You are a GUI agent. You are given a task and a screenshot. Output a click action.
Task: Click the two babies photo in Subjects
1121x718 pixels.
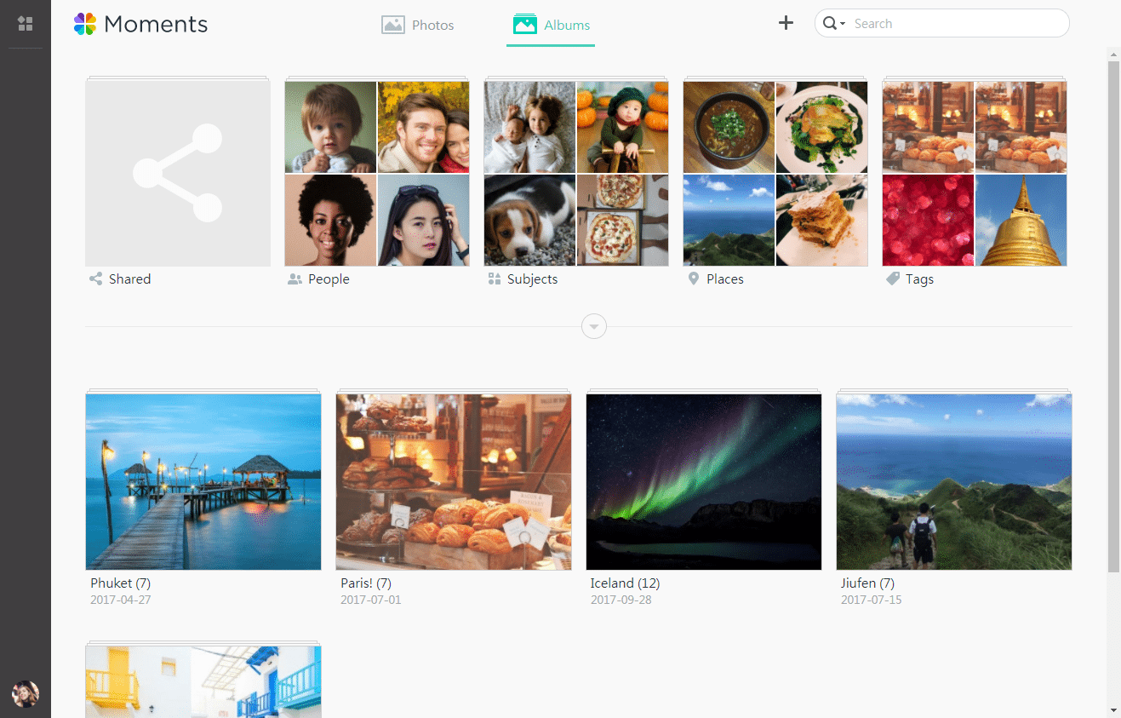coord(529,127)
